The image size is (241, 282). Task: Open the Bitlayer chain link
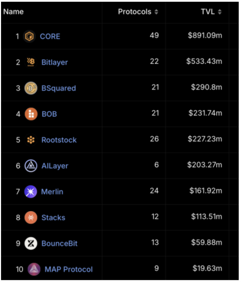coord(55,62)
